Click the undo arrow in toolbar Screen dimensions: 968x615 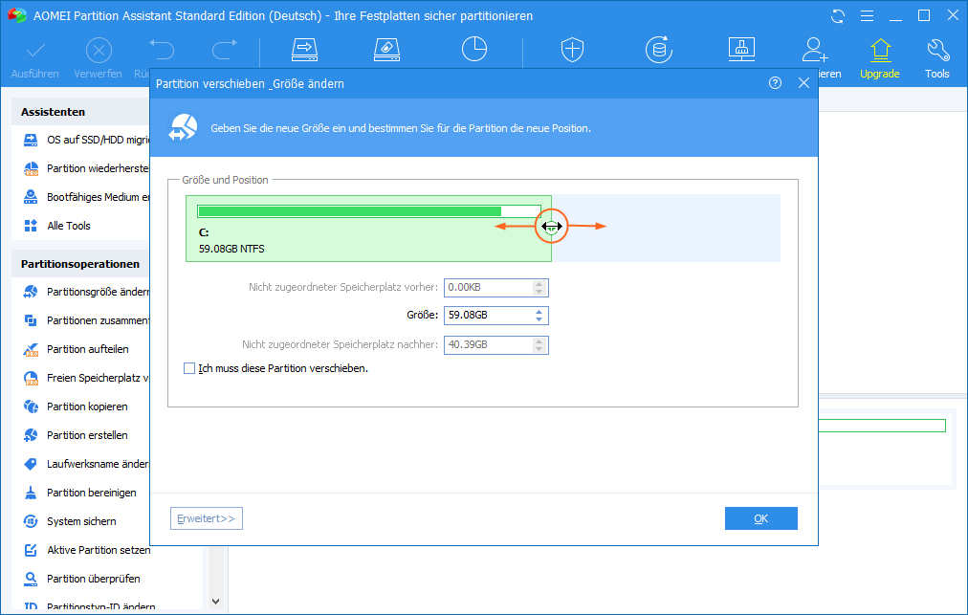(162, 50)
